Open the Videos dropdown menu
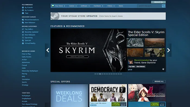The width and height of the screenshot is (190, 107). (111, 6)
